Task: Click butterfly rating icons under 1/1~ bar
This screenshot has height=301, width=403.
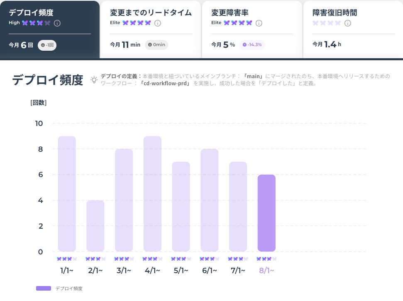Action: (x=67, y=259)
